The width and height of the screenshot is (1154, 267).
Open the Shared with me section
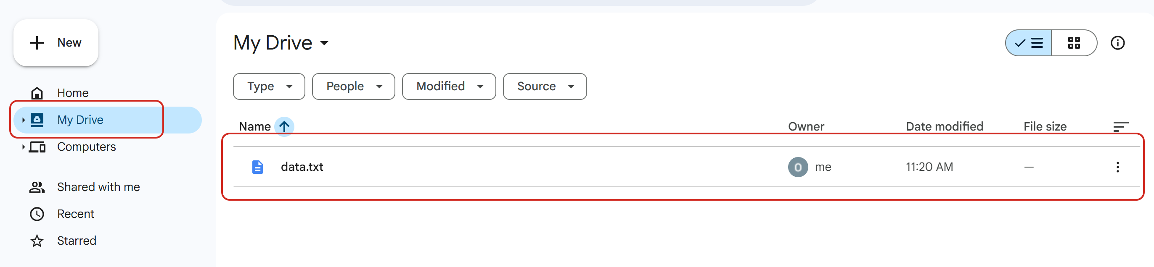point(98,187)
